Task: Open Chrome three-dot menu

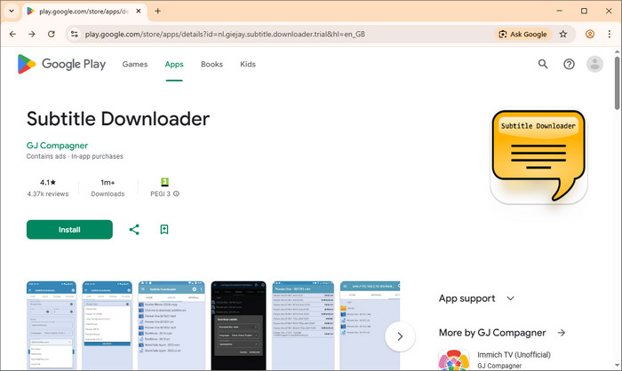Action: [610, 34]
